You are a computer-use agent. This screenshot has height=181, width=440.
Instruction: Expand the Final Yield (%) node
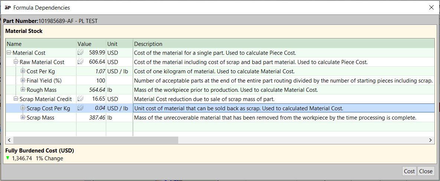(x=23, y=80)
